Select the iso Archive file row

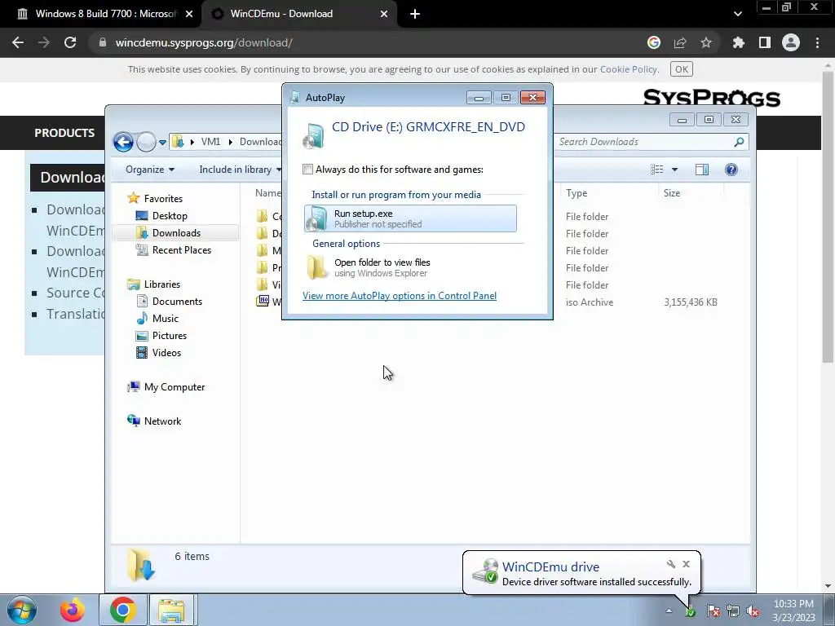point(488,302)
